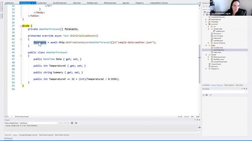Collapse the sample-data folder node

(x=209, y=29)
